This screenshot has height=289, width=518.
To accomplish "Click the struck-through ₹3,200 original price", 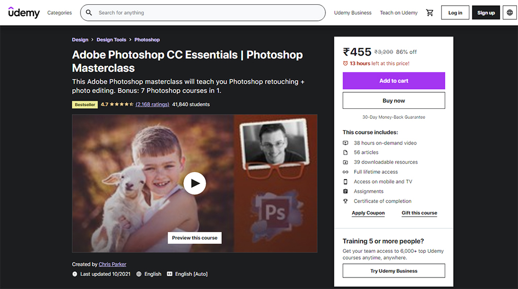I will tap(384, 52).
